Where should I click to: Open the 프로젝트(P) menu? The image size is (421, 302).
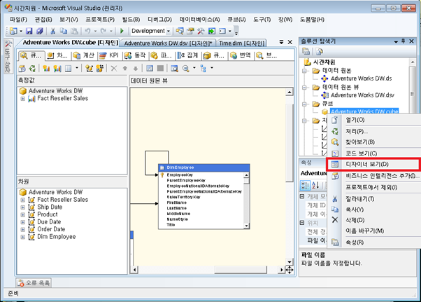coord(100,20)
